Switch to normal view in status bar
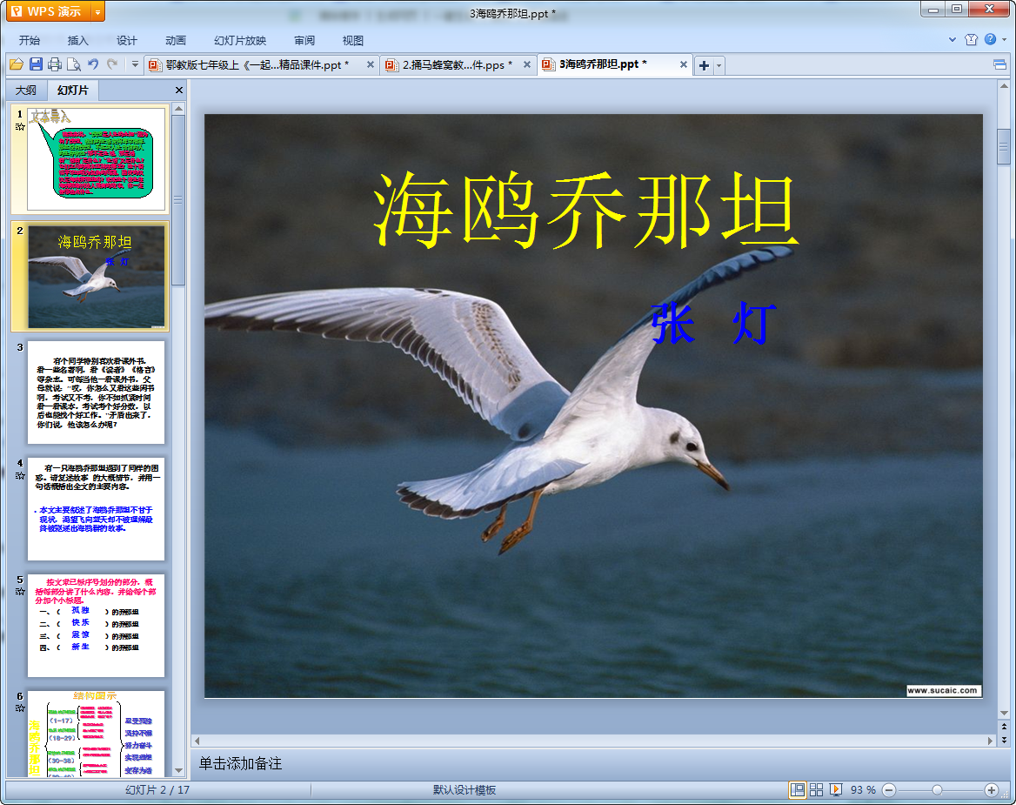 pyautogui.click(x=798, y=789)
